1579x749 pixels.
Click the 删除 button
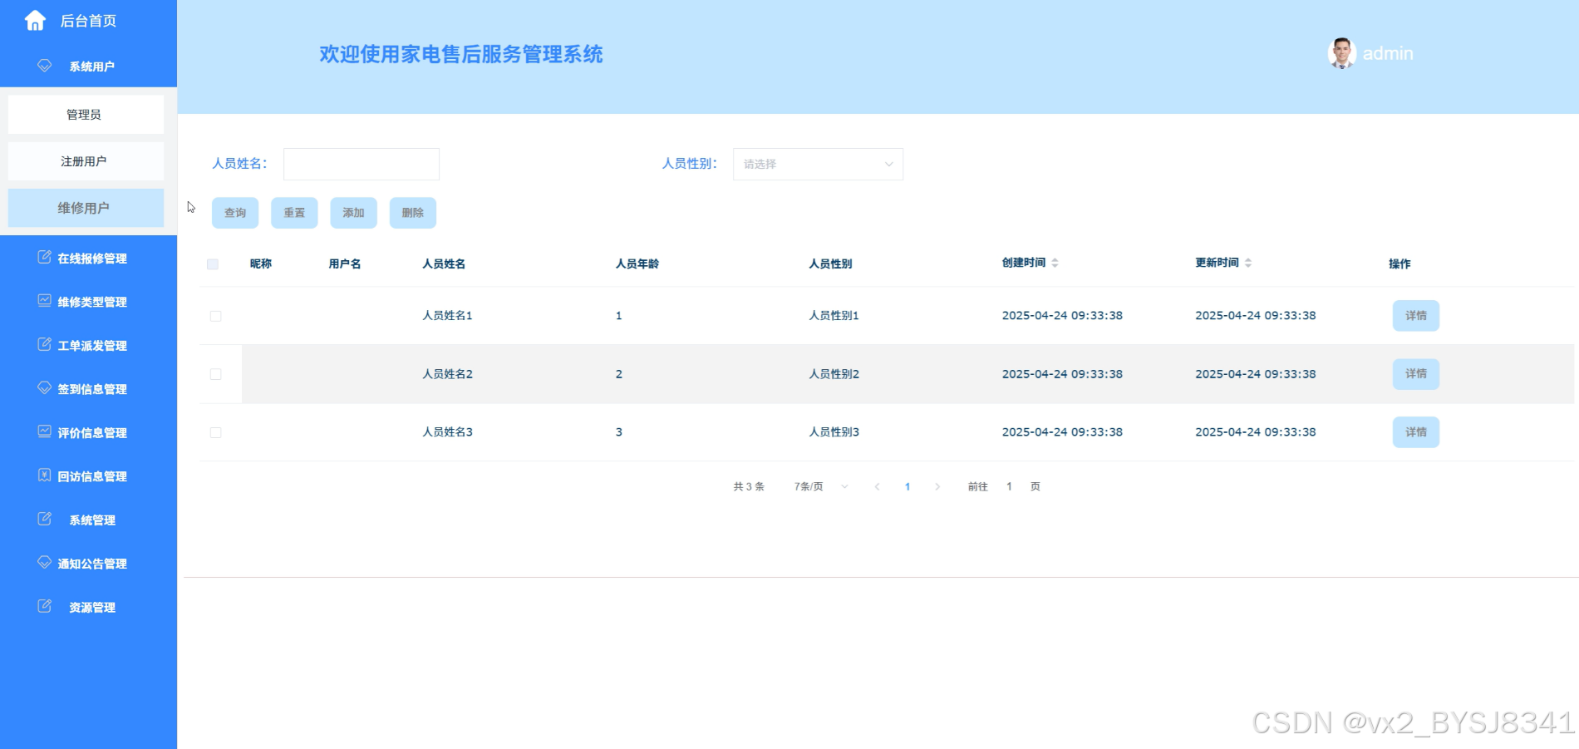click(x=413, y=213)
